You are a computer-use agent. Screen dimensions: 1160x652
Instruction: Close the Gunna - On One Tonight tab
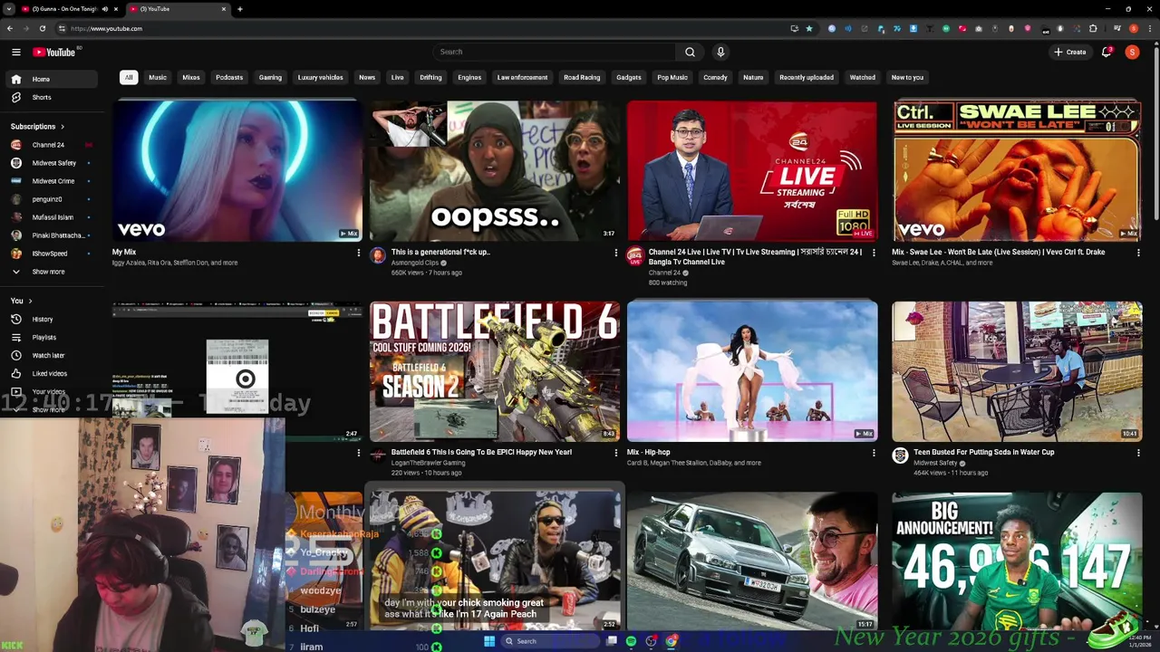115,9
